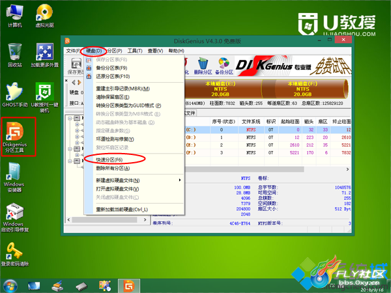Viewport: 391px width, 293px height.
Task: Choose 删除所有分区(A) menu entry
Action: 134,169
